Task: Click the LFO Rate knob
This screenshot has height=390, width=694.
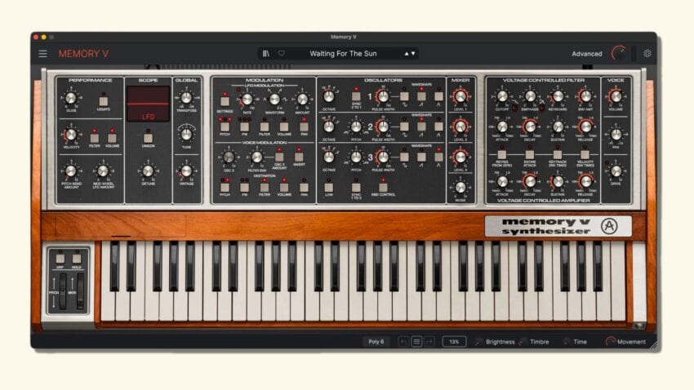Action: pyautogui.click(x=247, y=99)
